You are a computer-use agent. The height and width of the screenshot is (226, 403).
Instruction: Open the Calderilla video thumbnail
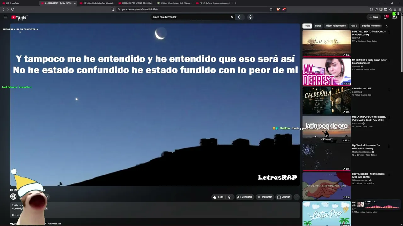pos(326,100)
